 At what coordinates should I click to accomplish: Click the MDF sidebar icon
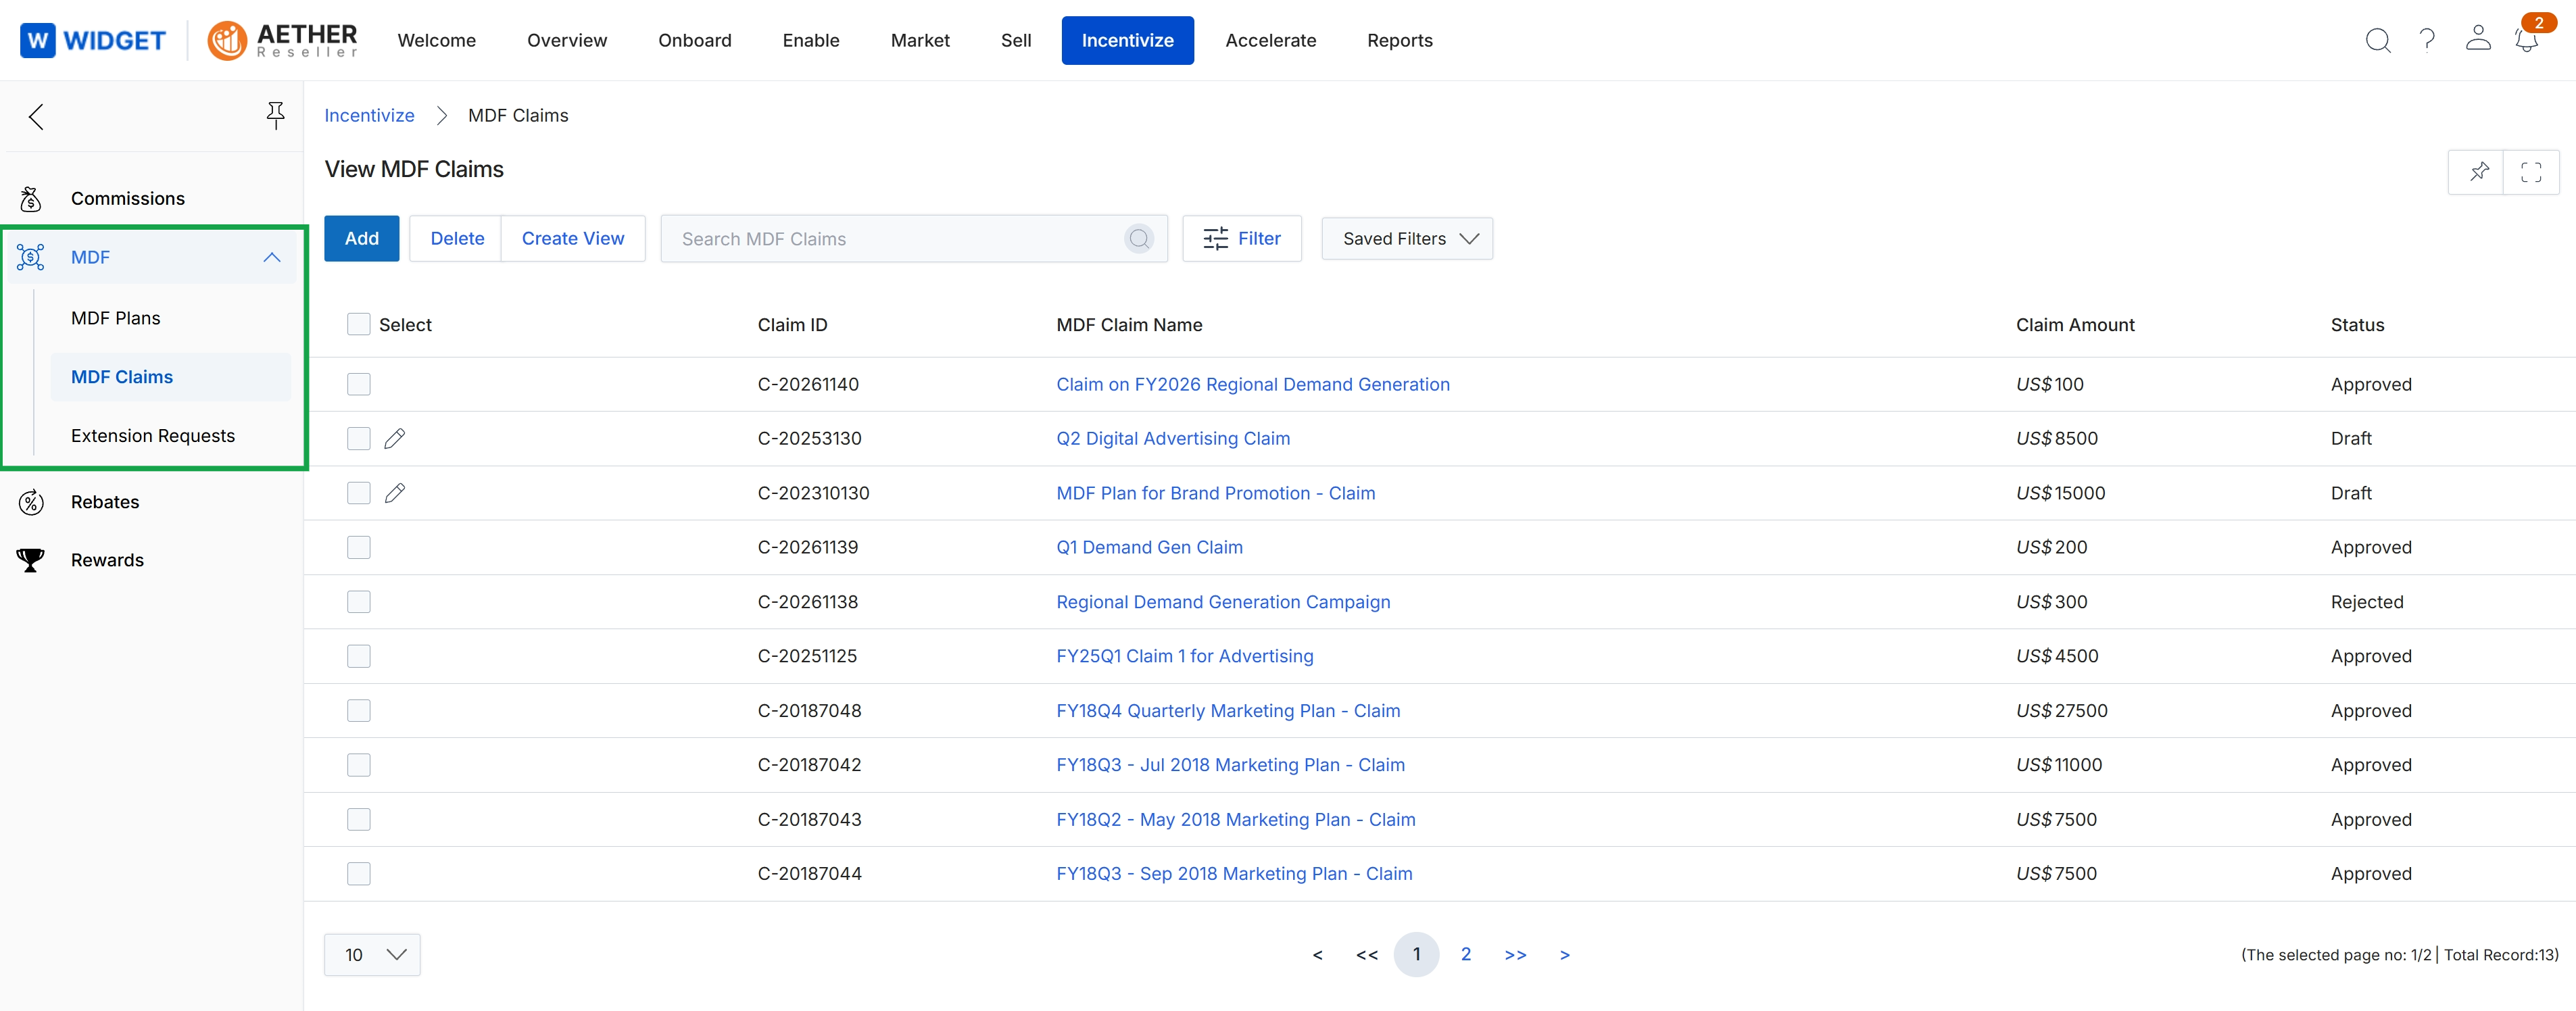[31, 257]
